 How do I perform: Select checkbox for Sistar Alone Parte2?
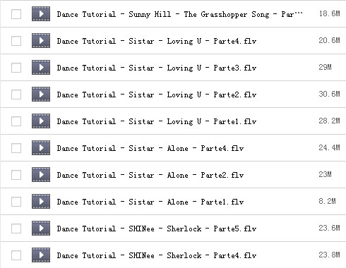click(16, 175)
